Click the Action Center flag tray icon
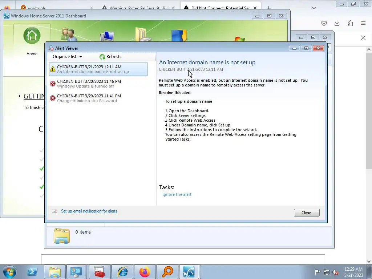372x279 pixels. pos(318,272)
